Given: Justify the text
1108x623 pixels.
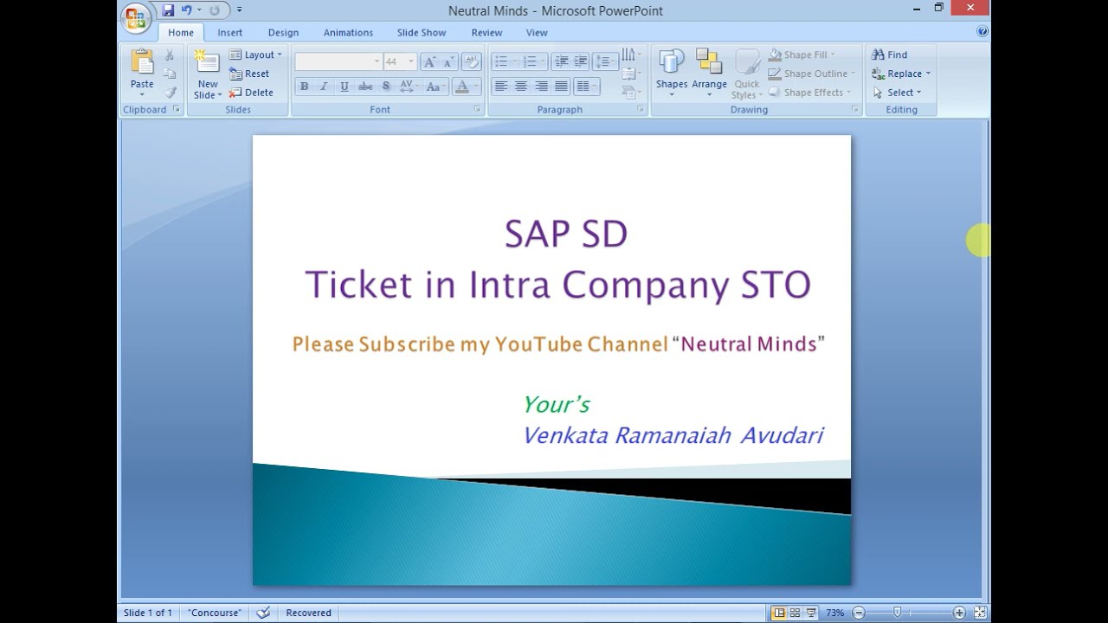Looking at the screenshot, I should 561,87.
